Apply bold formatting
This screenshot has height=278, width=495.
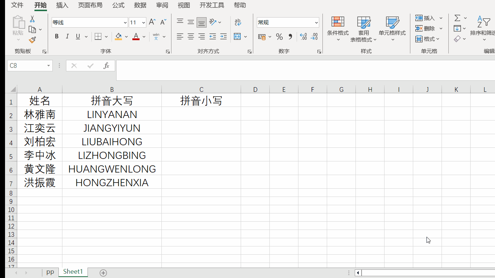coord(56,36)
